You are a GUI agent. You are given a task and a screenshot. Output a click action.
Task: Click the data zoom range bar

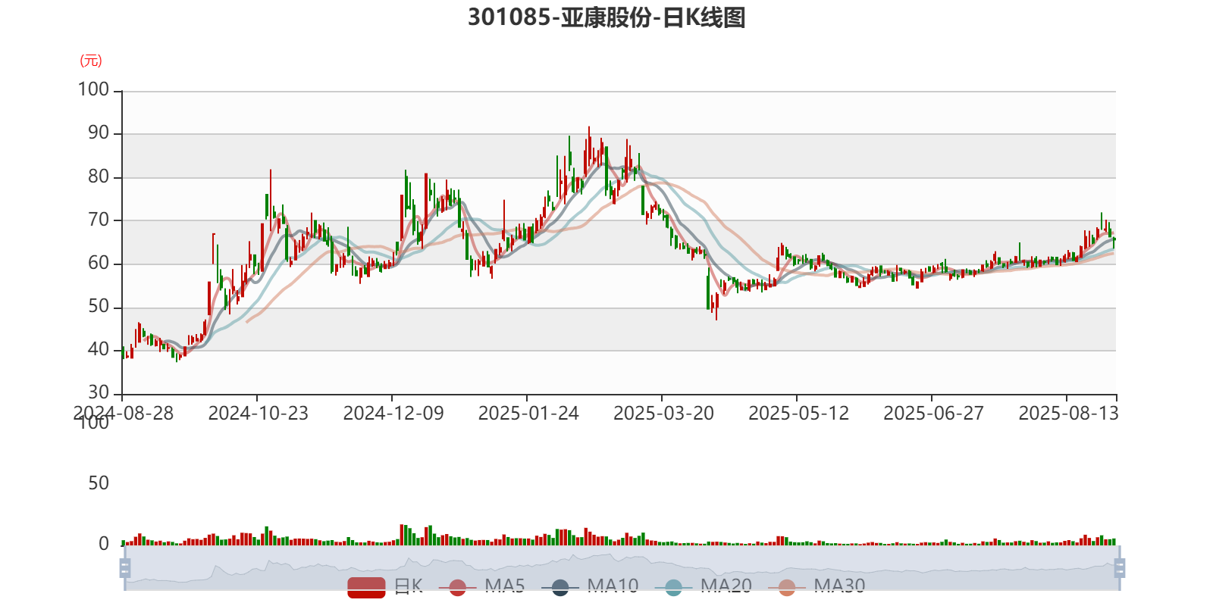[x=622, y=568]
